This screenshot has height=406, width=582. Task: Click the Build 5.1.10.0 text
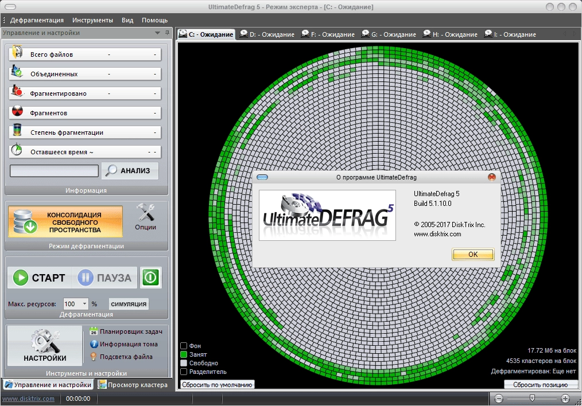[x=432, y=203]
